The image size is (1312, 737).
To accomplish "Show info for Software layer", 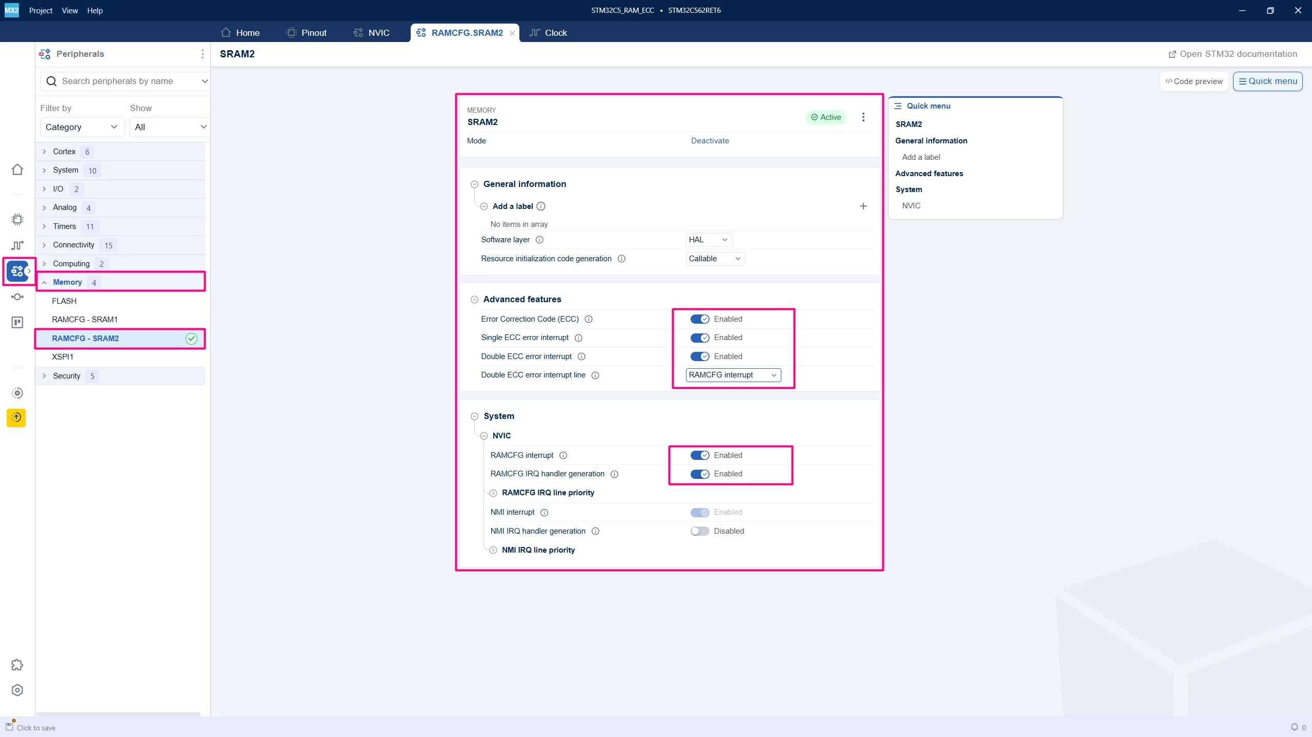I will [539, 240].
